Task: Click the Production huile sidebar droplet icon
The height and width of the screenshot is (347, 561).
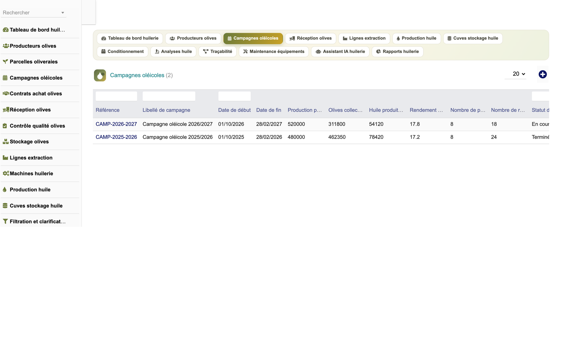Action: coord(5,190)
